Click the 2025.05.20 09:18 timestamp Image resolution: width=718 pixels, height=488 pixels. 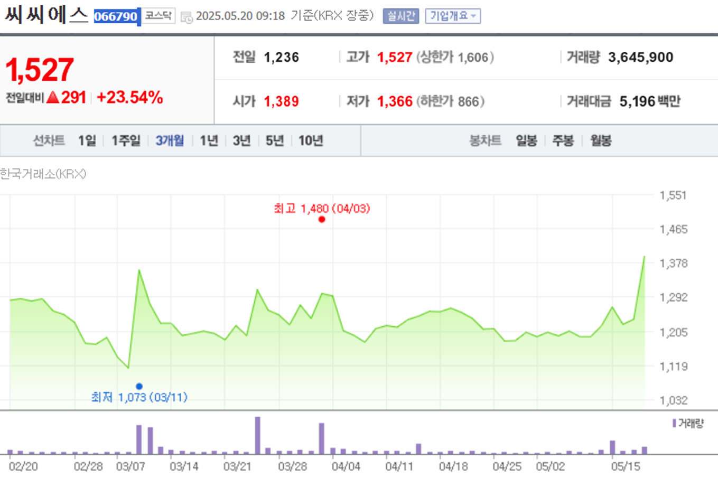(x=240, y=16)
